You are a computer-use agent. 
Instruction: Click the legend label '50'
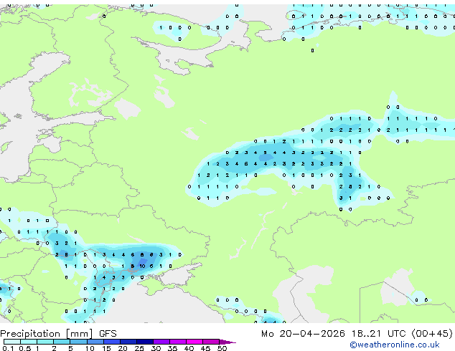(x=222, y=348)
